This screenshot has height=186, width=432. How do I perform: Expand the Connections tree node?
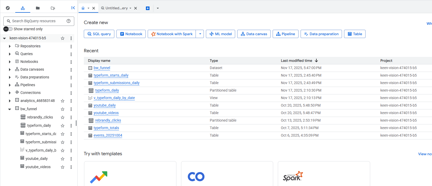coord(10,93)
